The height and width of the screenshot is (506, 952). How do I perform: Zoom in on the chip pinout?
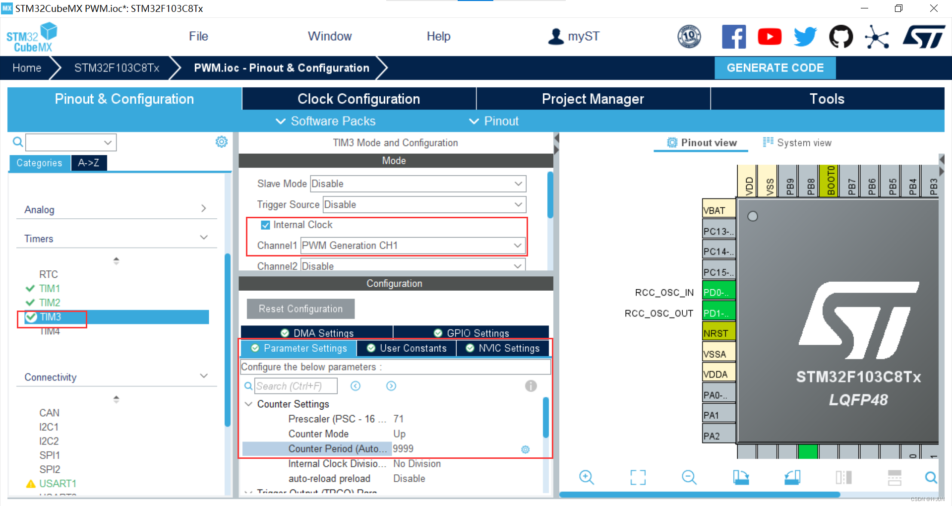tap(587, 477)
